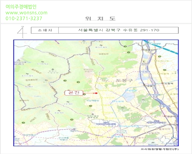Click the 국립재활원 map label

tap(93, 101)
